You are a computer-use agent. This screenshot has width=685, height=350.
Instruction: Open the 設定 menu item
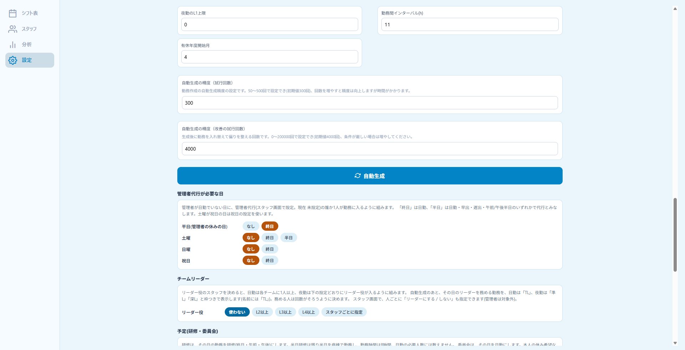pos(30,60)
